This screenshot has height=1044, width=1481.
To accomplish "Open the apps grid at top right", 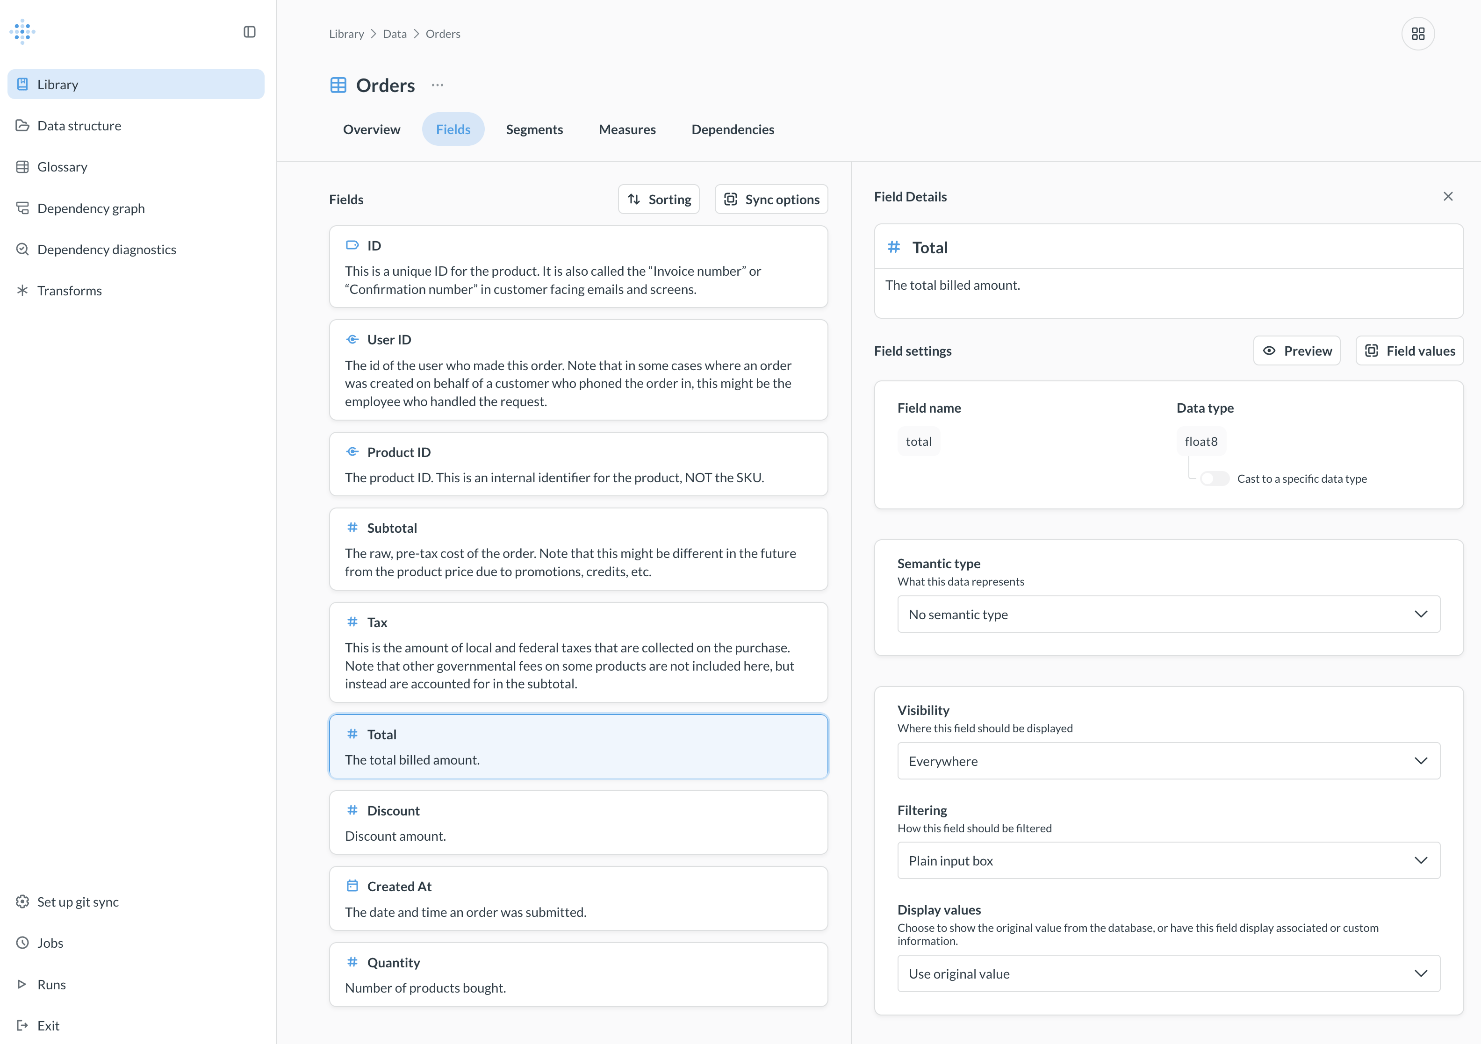I will [x=1418, y=33].
